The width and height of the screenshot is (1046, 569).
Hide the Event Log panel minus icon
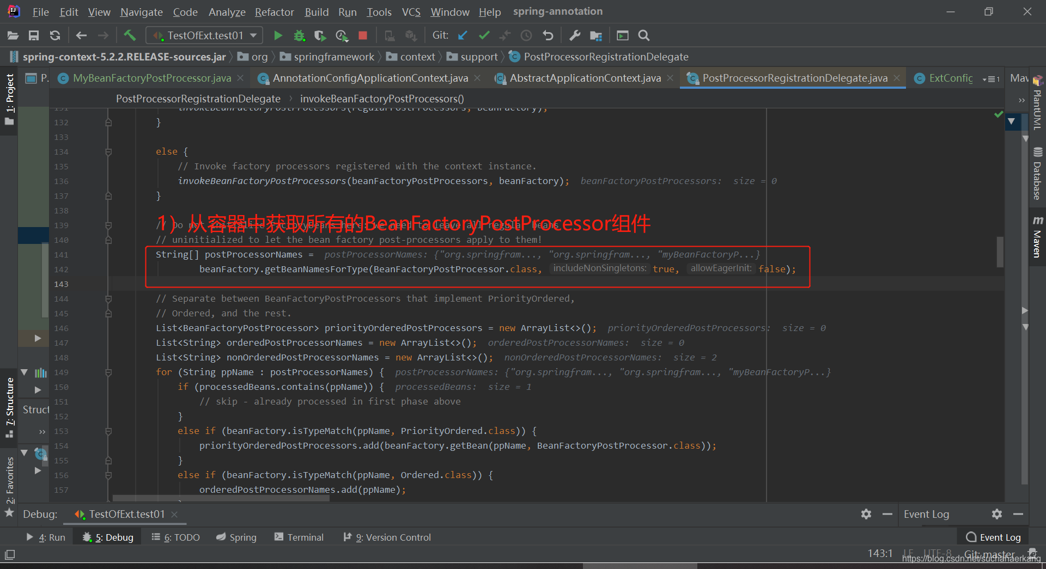(x=1018, y=514)
